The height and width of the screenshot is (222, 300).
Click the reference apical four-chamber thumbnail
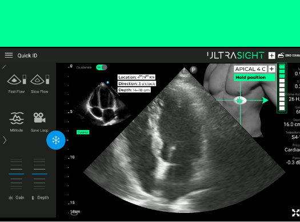[x=103, y=104]
